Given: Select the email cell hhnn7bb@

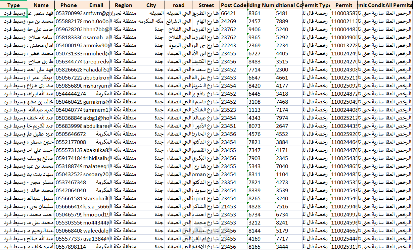Looking at the screenshot, I should pyautogui.click(x=96, y=29).
